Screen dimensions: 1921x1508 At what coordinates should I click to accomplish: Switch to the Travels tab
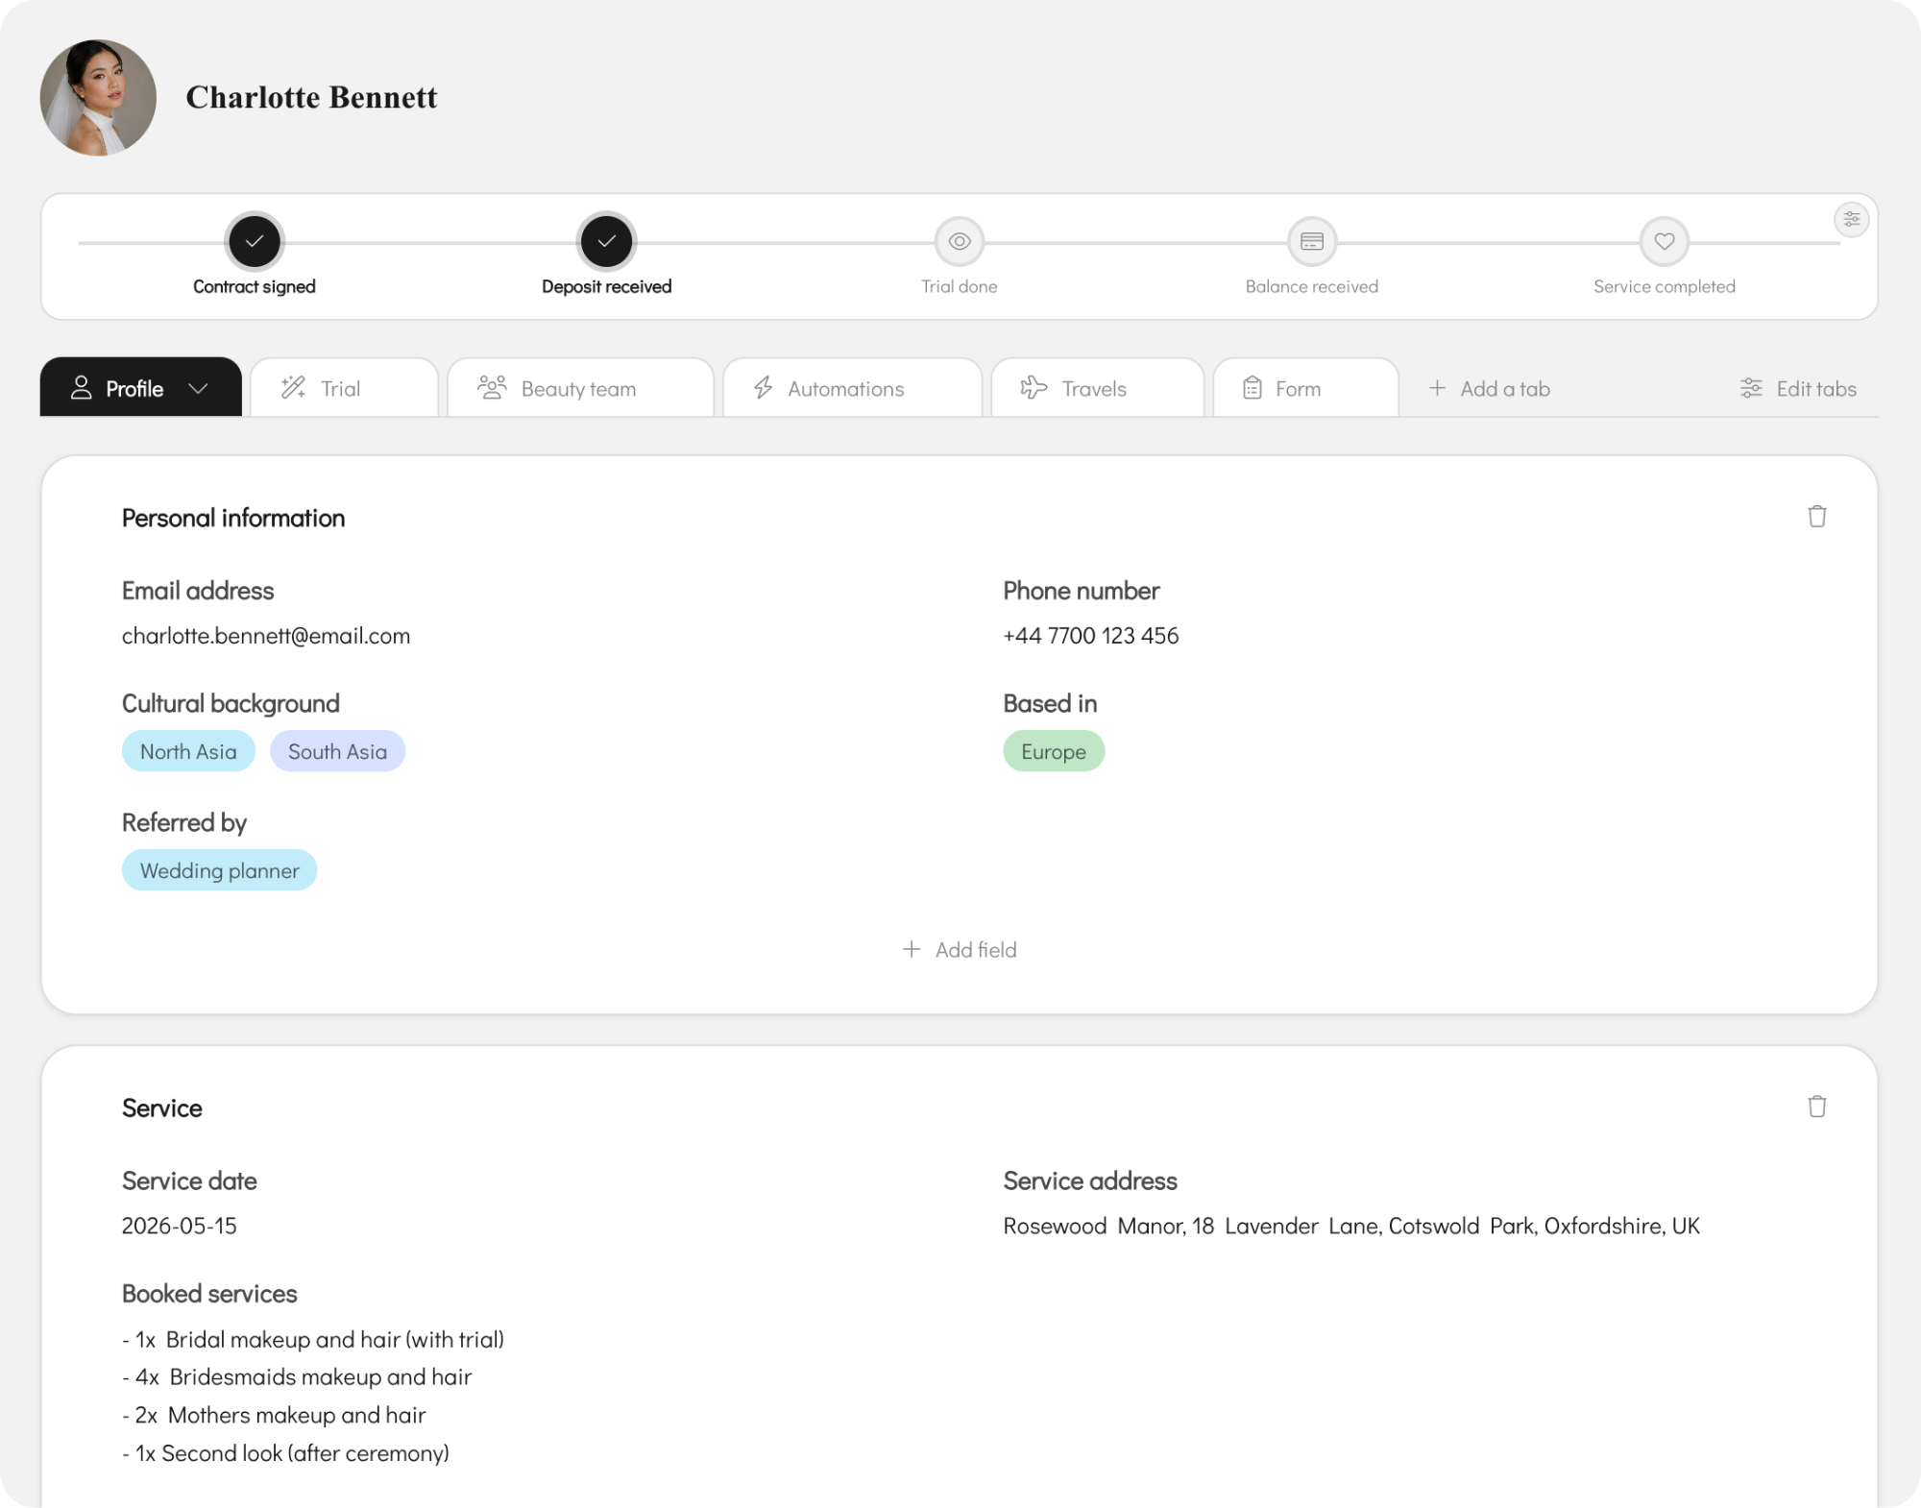(x=1097, y=388)
